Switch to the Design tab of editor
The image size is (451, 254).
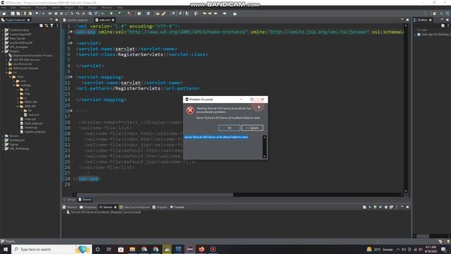[70, 200]
